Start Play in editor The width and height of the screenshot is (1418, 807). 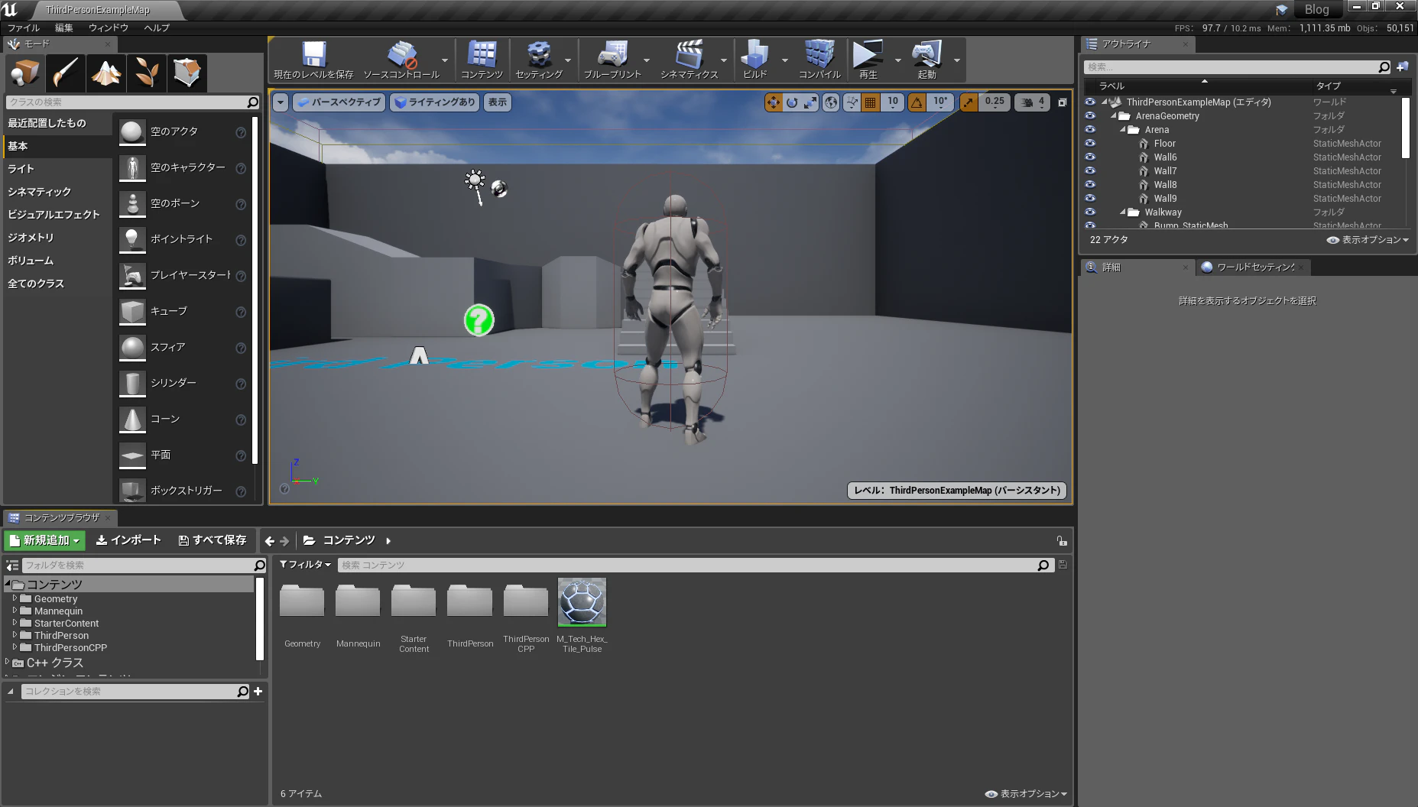(868, 60)
